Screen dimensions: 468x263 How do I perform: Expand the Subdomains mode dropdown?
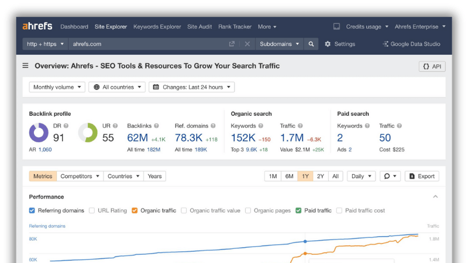pyautogui.click(x=279, y=44)
